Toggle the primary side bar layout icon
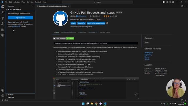Image resolution: width=188 pixels, height=106 pixels. coord(164,2)
